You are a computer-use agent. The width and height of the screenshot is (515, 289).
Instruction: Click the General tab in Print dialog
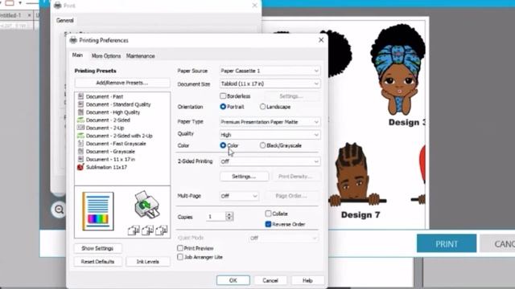(65, 20)
